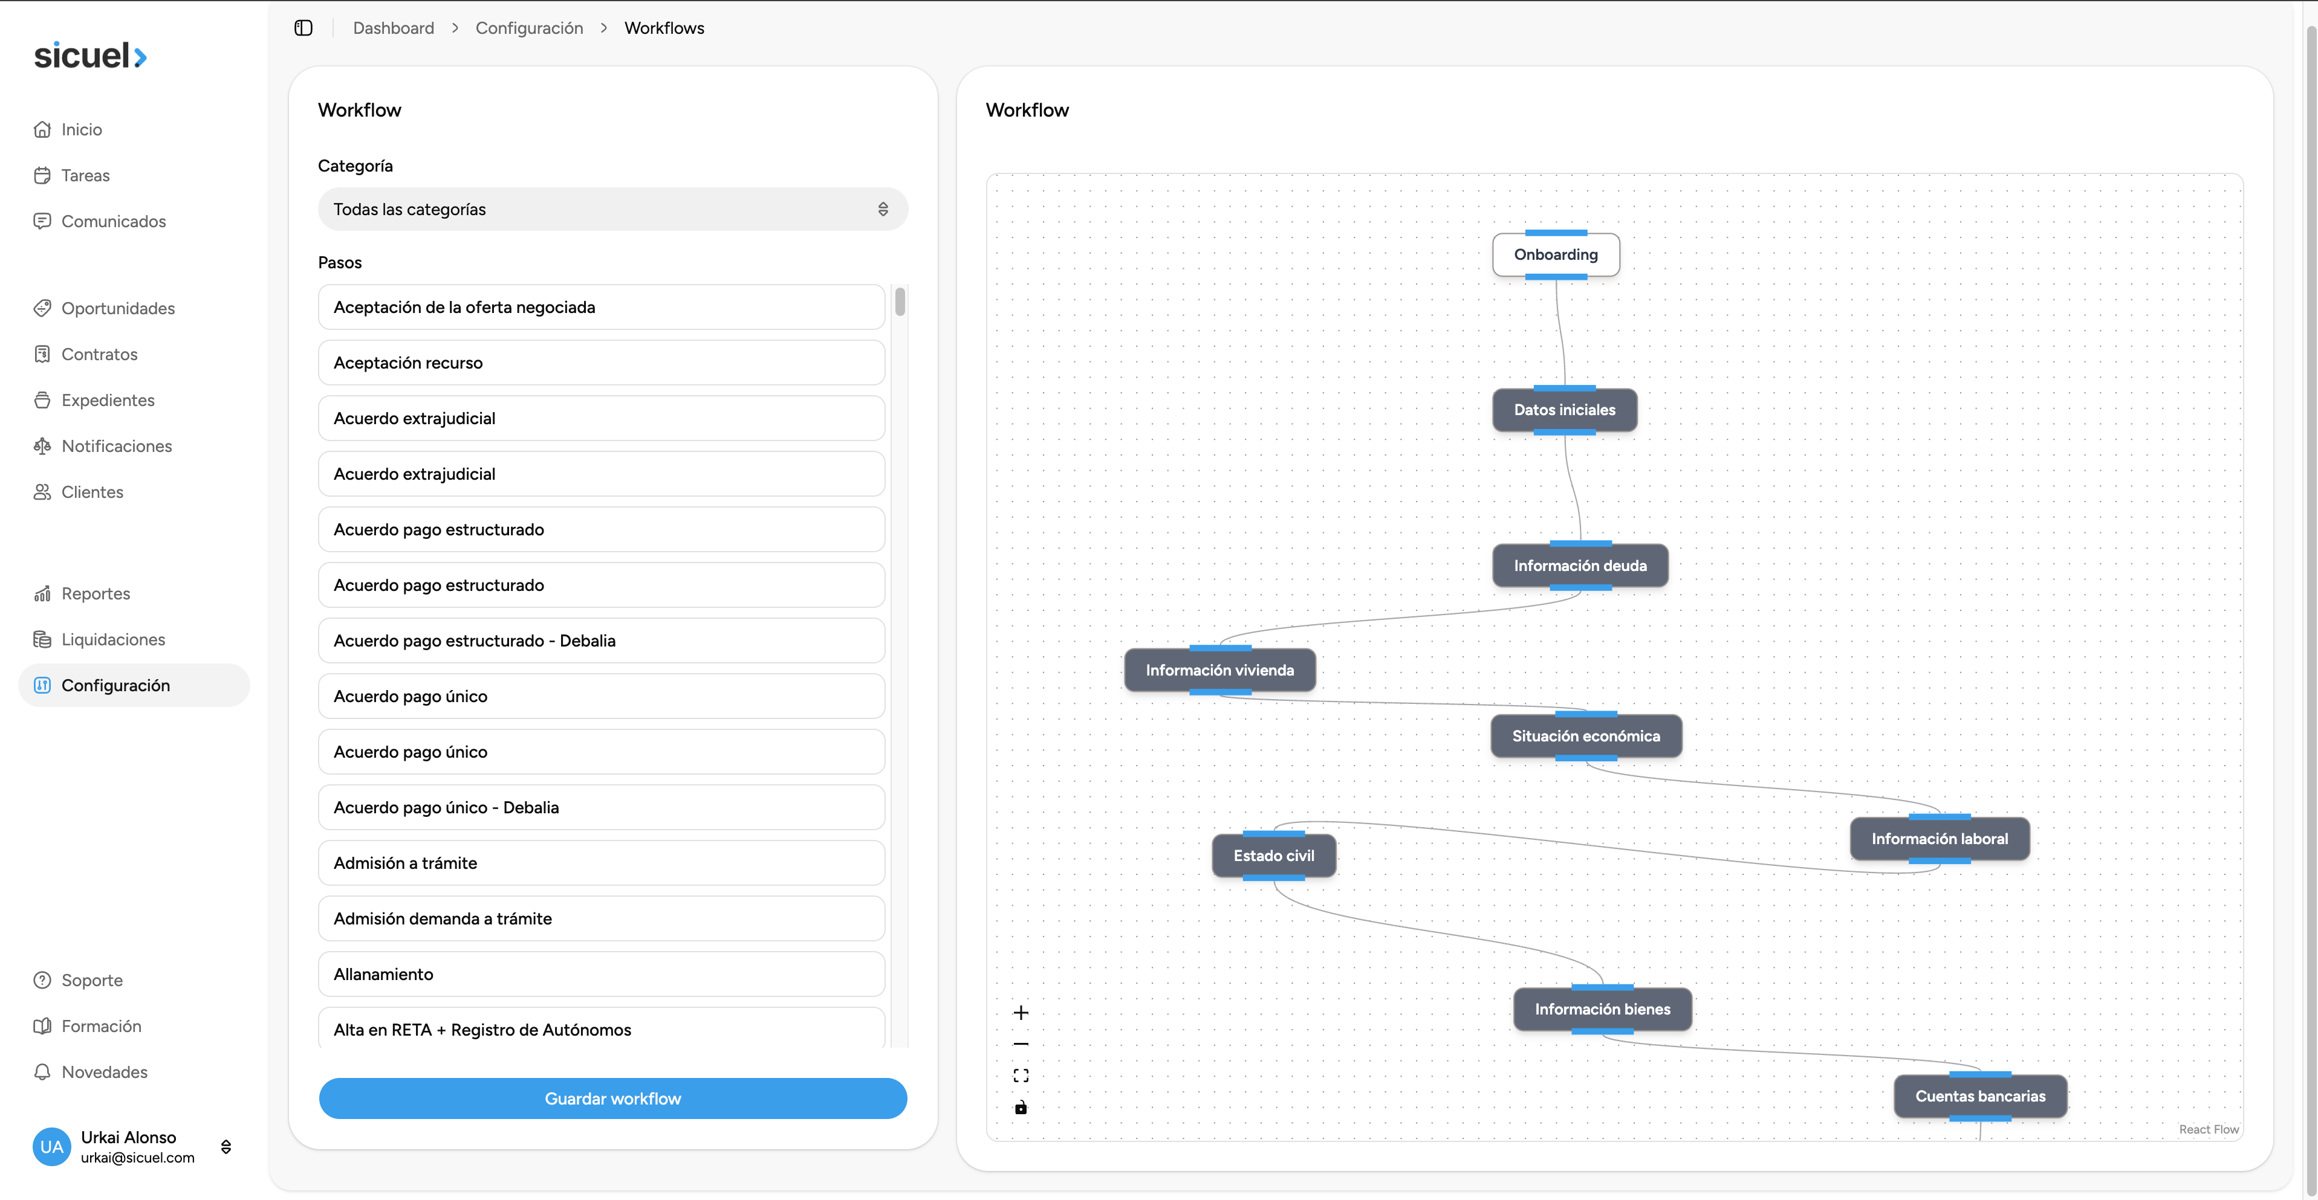Click the sicuel logo
Image resolution: width=2318 pixels, height=1200 pixels.
[x=90, y=56]
